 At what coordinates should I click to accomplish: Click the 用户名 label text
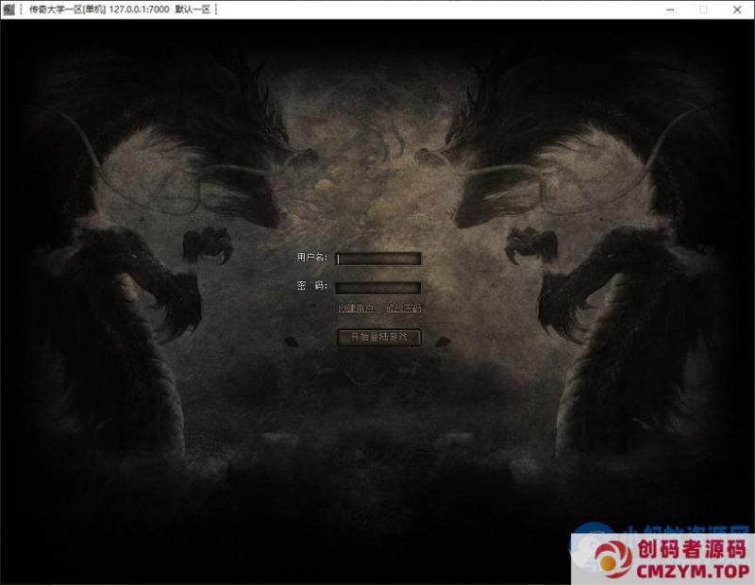tap(311, 258)
